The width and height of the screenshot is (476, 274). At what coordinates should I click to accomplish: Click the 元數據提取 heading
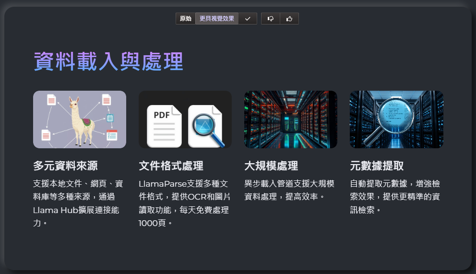377,166
